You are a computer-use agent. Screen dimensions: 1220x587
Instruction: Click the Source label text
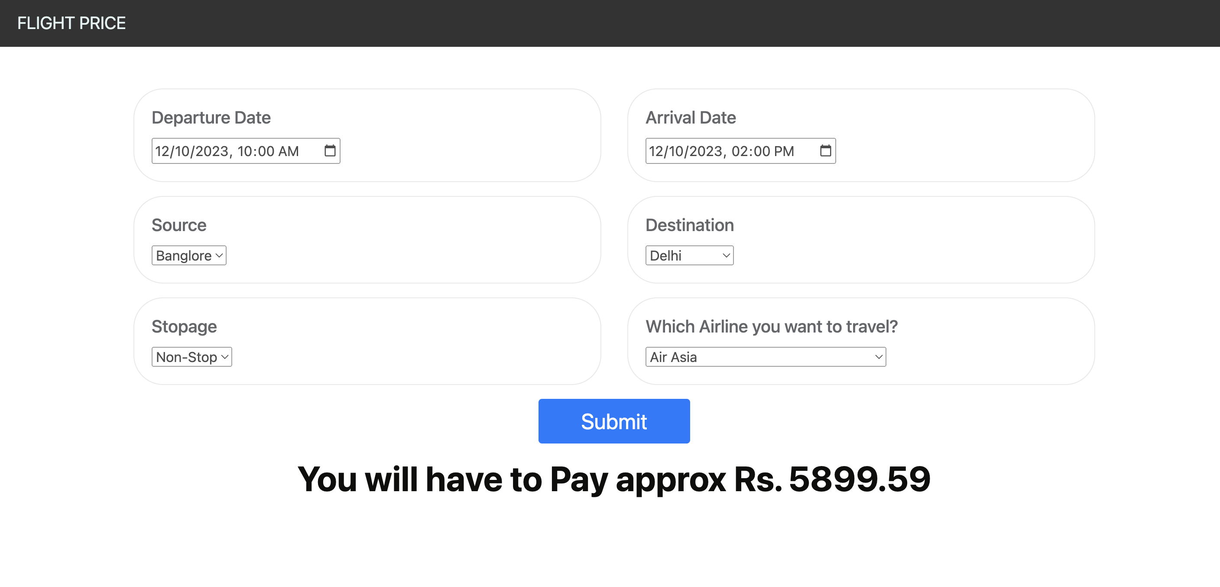(x=178, y=225)
